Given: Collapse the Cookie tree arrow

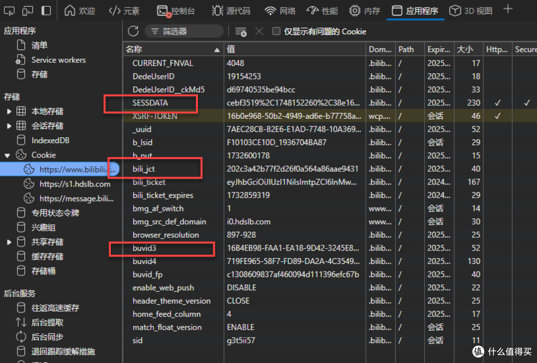Looking at the screenshot, I should (x=7, y=155).
